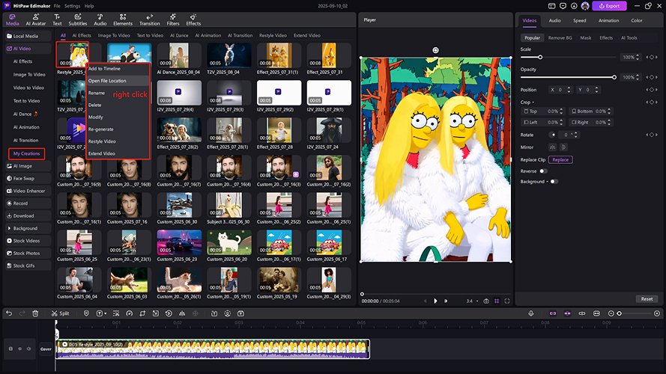Click the Reset button
The height and width of the screenshot is (374, 666).
pyautogui.click(x=647, y=299)
